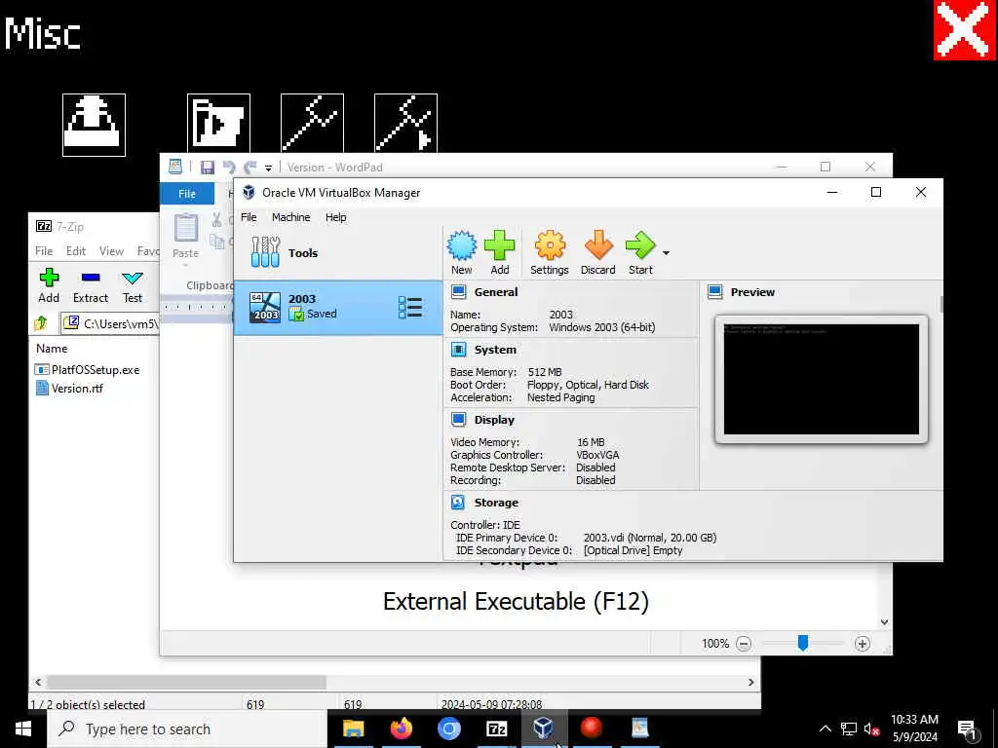Click the Paste button in WordPad
Image resolution: width=998 pixels, height=748 pixels.
tap(186, 236)
